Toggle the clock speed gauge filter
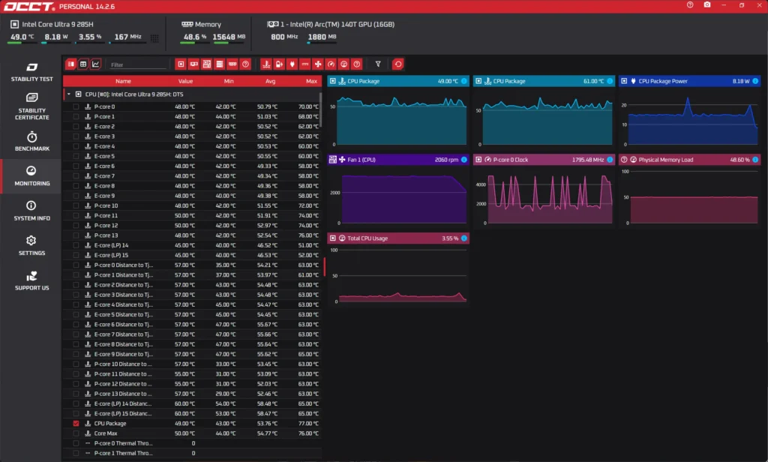Image resolution: width=768 pixels, height=462 pixels. 331,64
